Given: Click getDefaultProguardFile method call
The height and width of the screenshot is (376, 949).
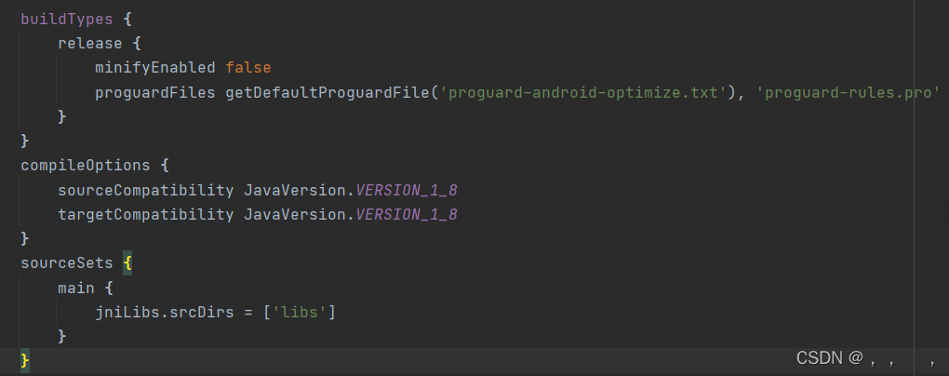Looking at the screenshot, I should pos(327,93).
